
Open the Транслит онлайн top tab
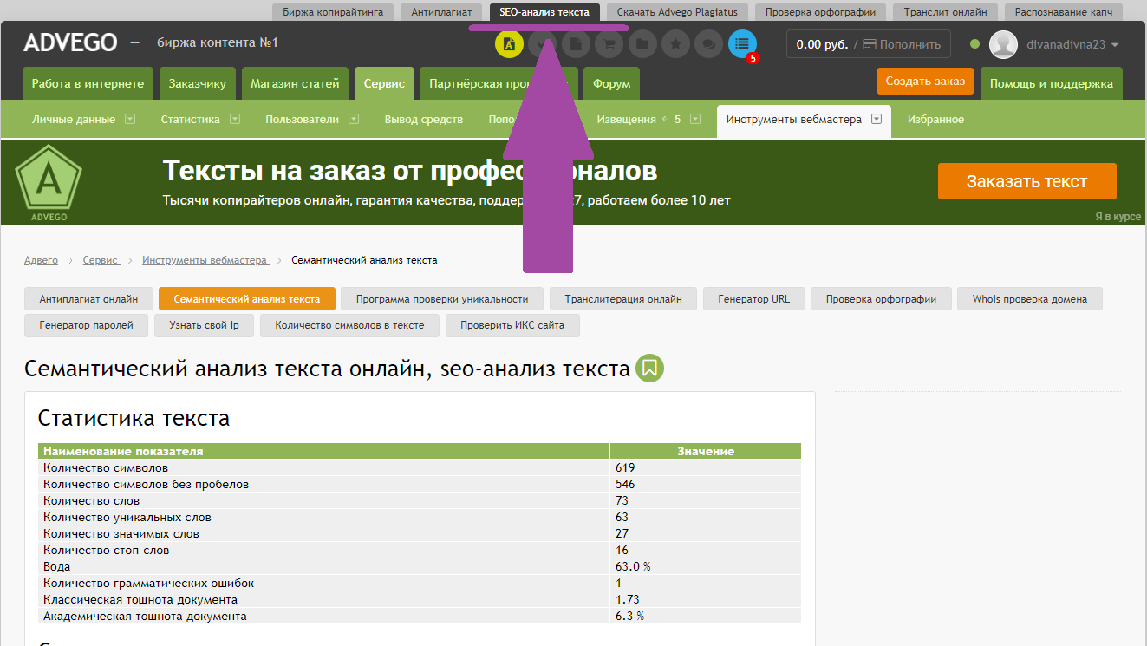coord(945,12)
